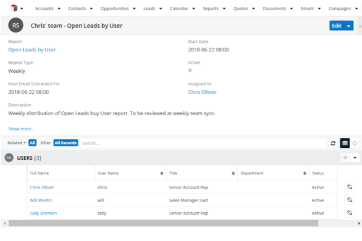Toggle the Active checkbox
The image size is (362, 241).
click(x=190, y=71)
